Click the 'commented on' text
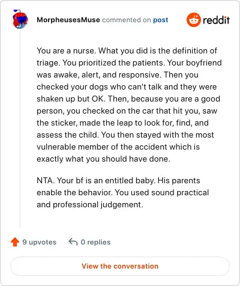Viewport: 240px width, 286px height. (127, 20)
